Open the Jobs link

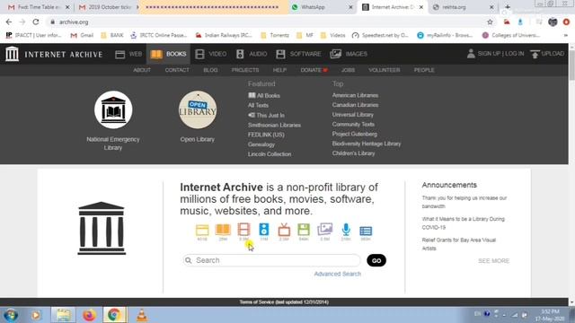(x=348, y=70)
